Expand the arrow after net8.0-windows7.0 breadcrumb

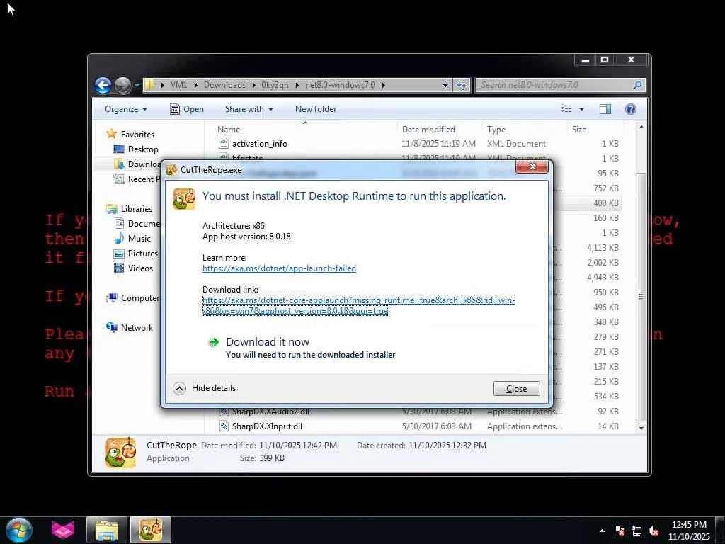(x=383, y=85)
